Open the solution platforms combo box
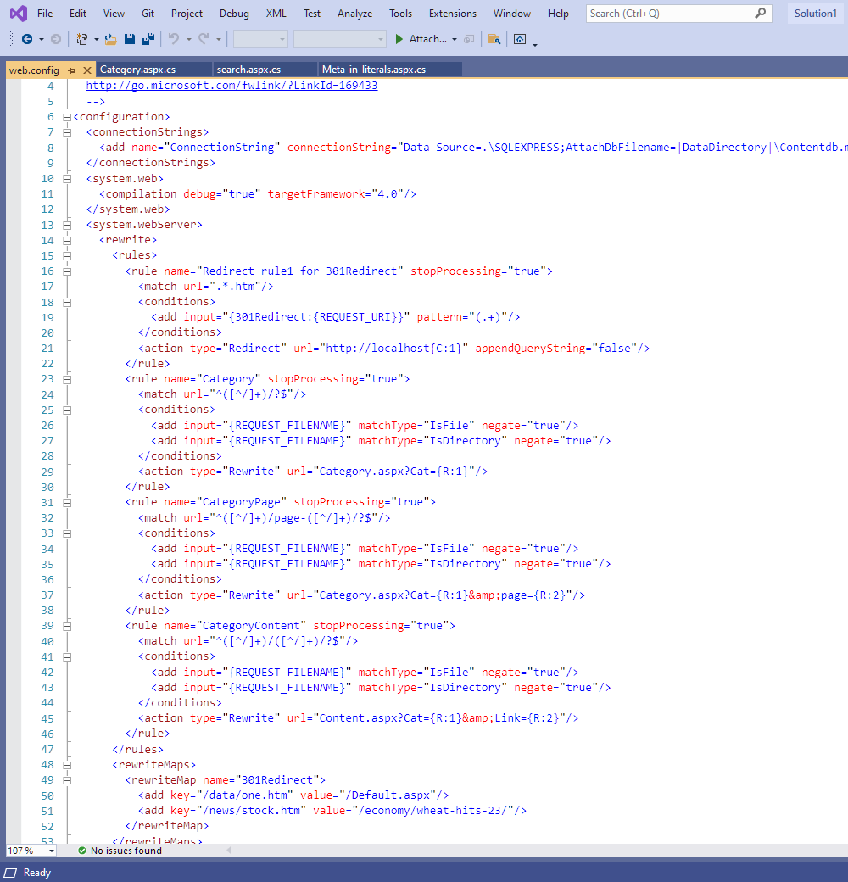This screenshot has height=882, width=848. coord(340,39)
